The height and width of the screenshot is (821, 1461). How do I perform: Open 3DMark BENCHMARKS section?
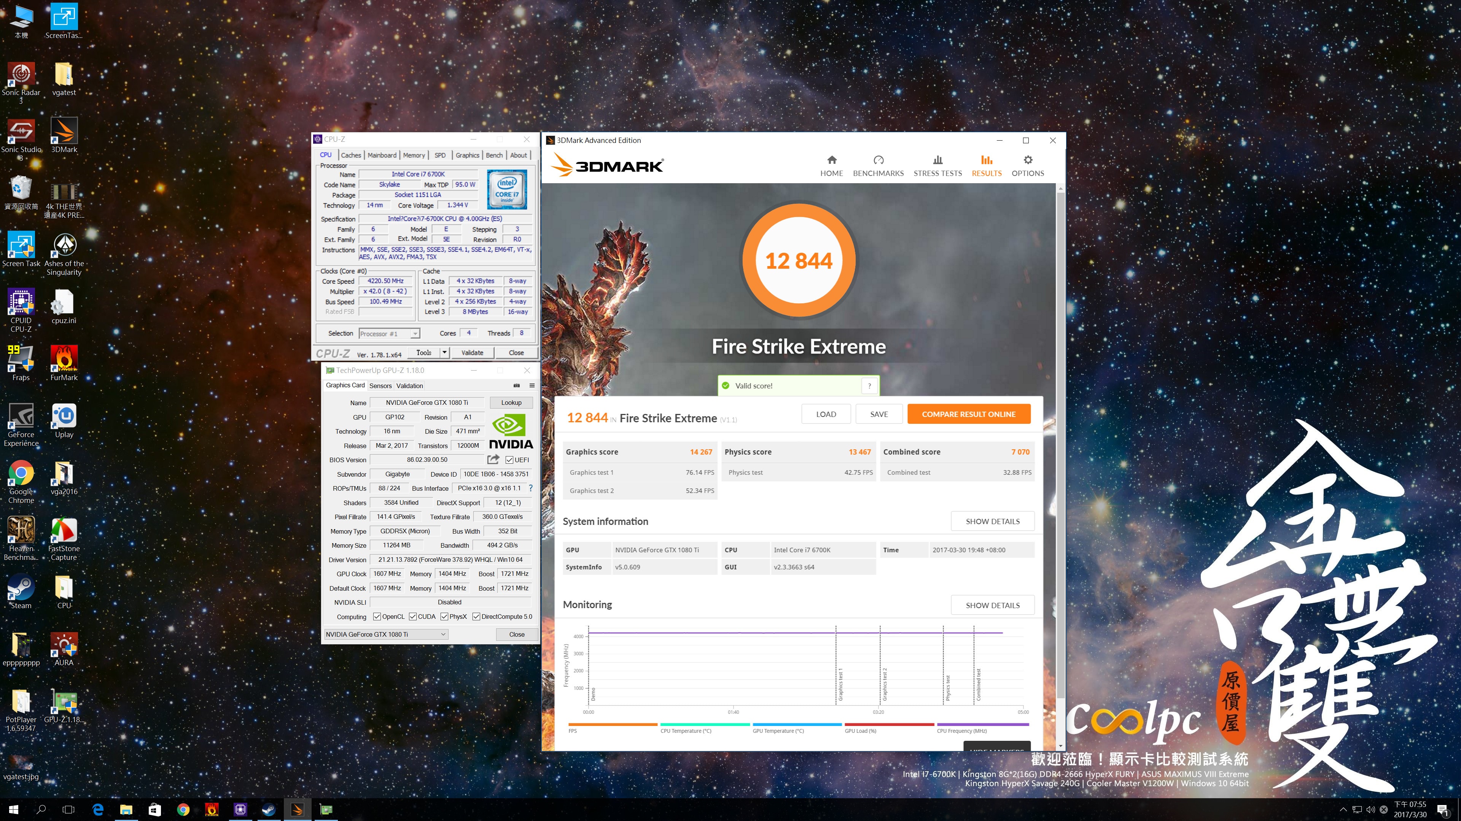click(x=878, y=166)
